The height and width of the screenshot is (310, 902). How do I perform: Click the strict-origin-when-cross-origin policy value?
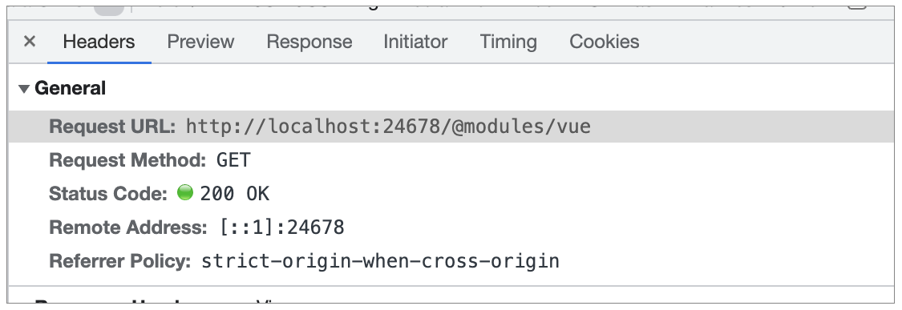[x=380, y=261]
